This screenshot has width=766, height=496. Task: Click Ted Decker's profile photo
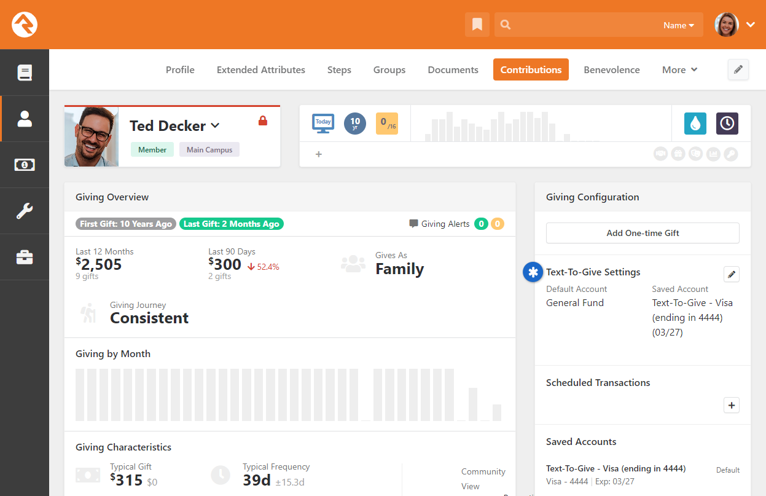92,136
